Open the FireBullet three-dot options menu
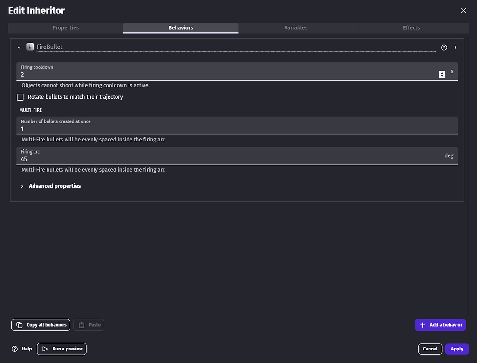 pyautogui.click(x=455, y=47)
